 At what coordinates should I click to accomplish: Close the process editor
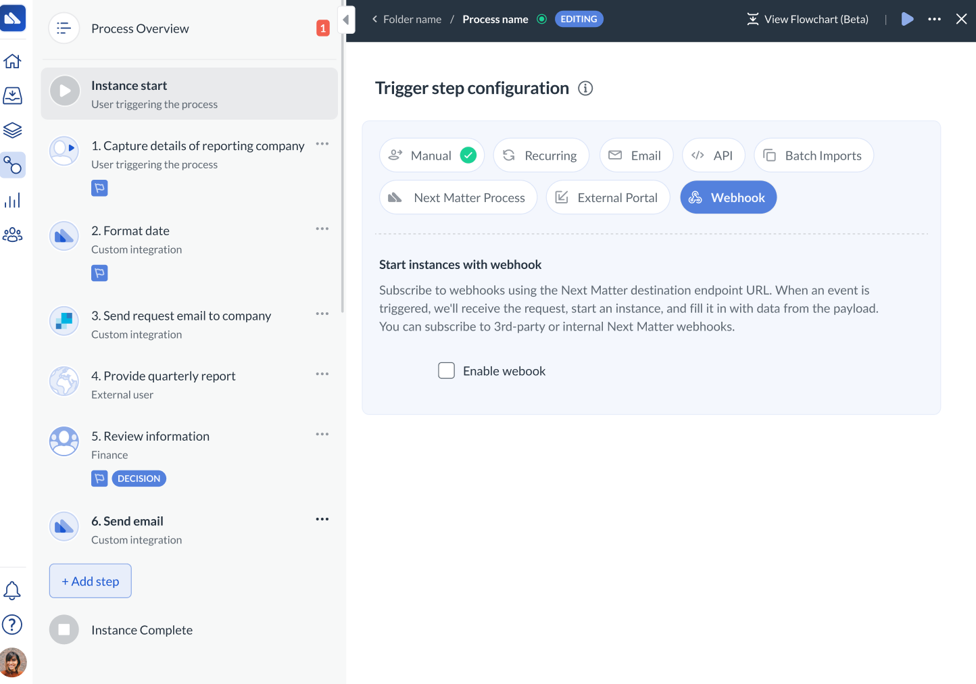[x=961, y=19]
